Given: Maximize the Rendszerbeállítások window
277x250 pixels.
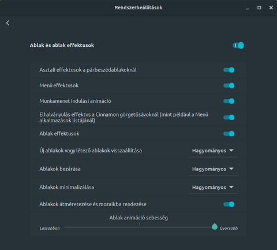Looking at the screenshot, I should 259,8.
